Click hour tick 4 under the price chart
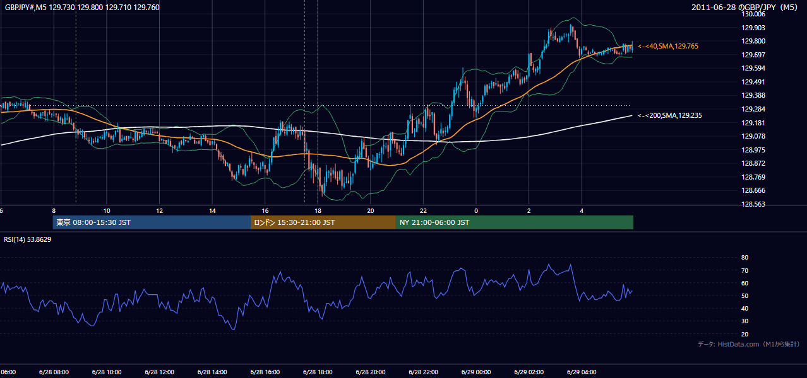 582,210
